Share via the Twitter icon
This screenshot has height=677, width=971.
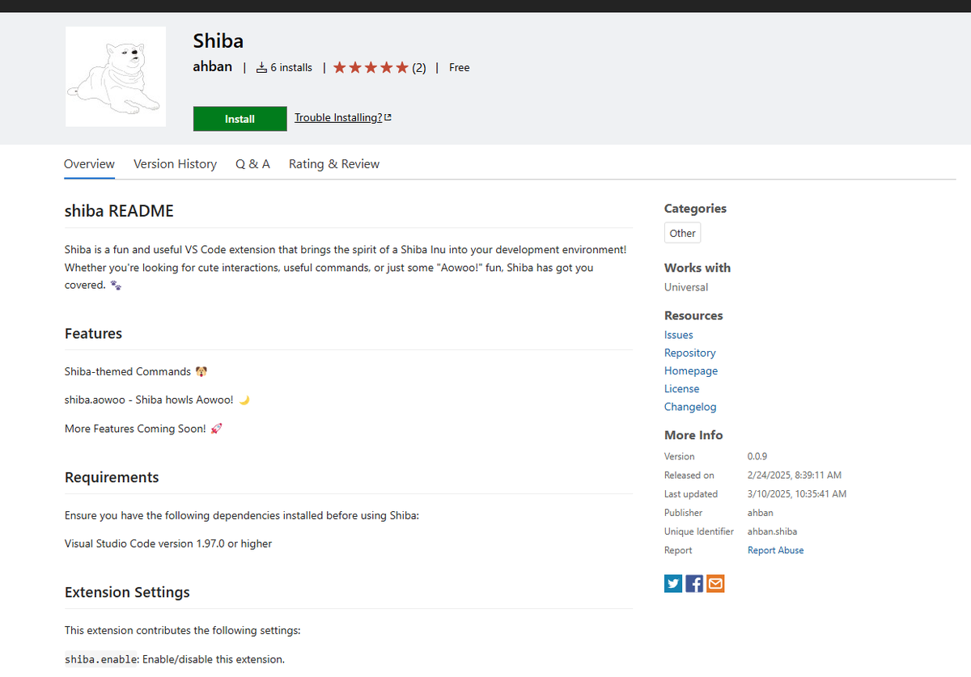point(673,583)
